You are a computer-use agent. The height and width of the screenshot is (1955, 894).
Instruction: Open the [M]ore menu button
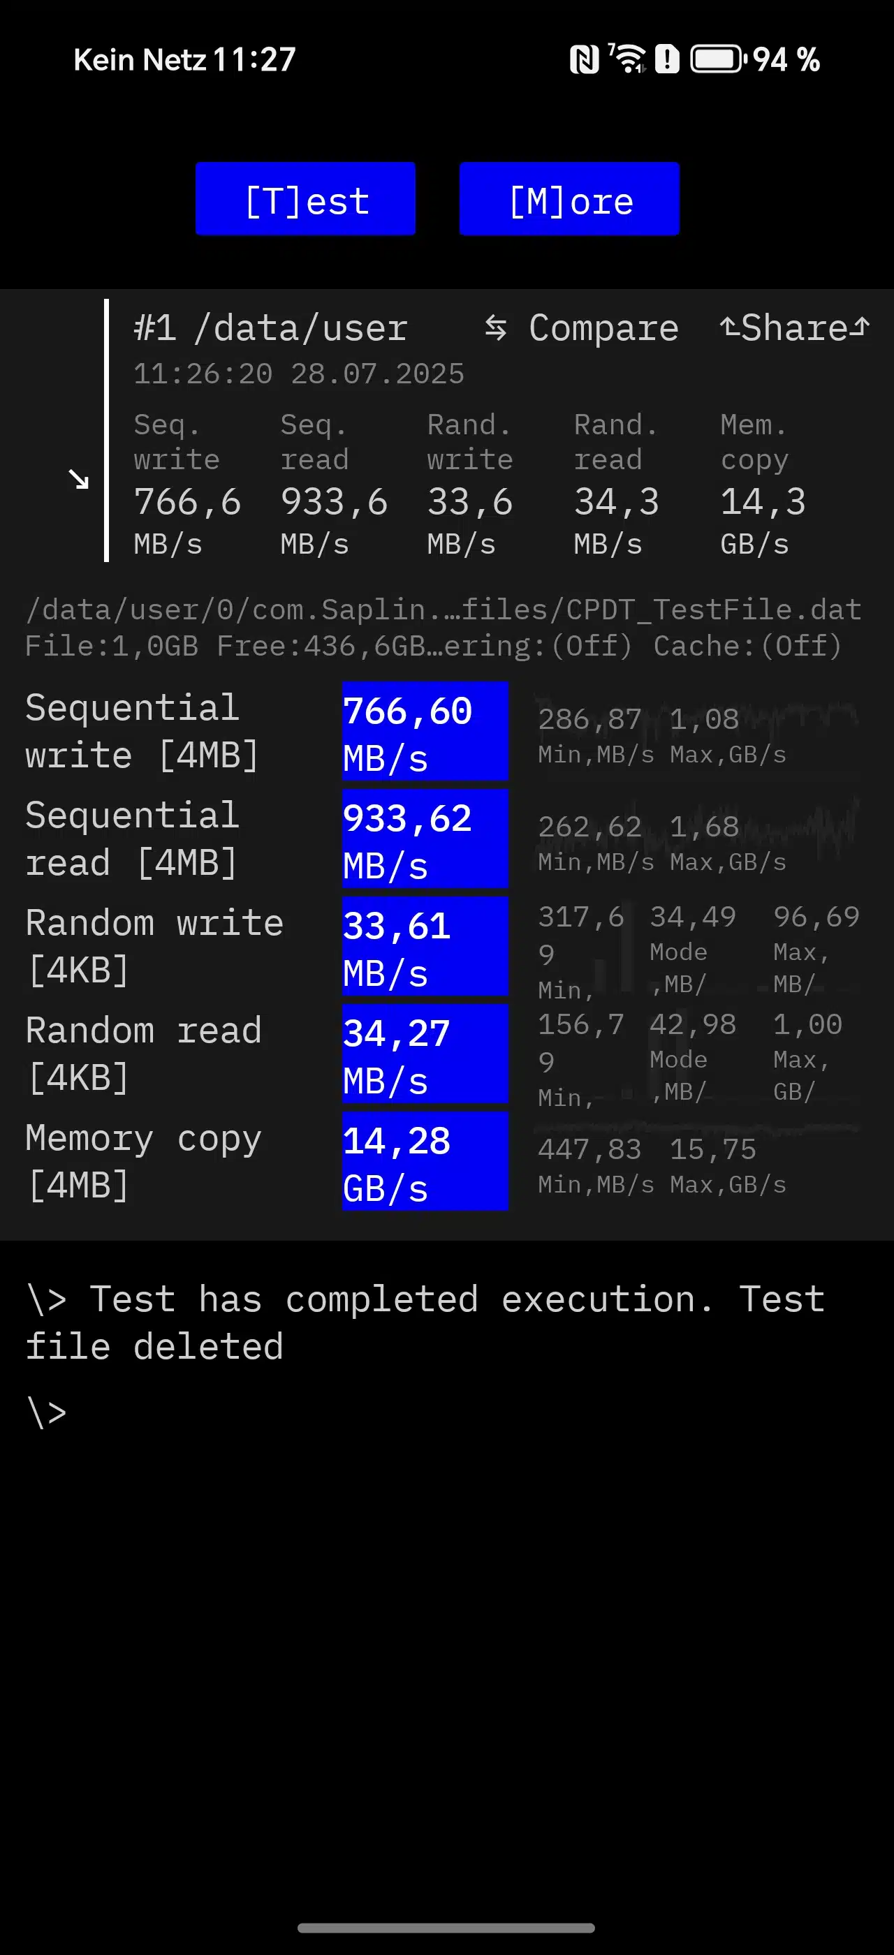coord(569,199)
